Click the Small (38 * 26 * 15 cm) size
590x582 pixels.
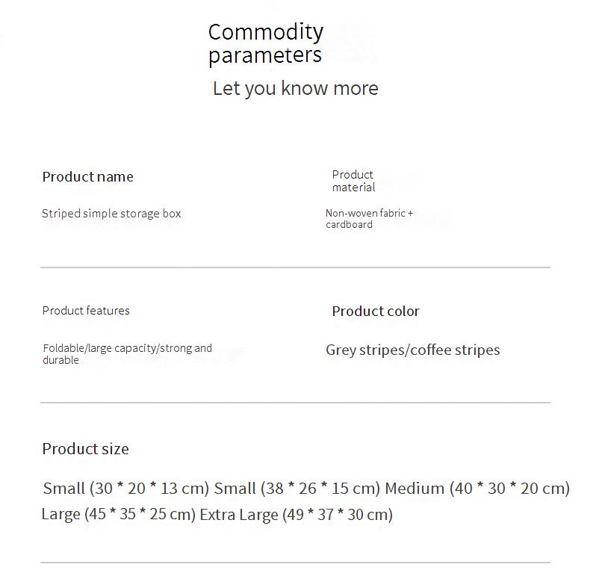coord(297,489)
